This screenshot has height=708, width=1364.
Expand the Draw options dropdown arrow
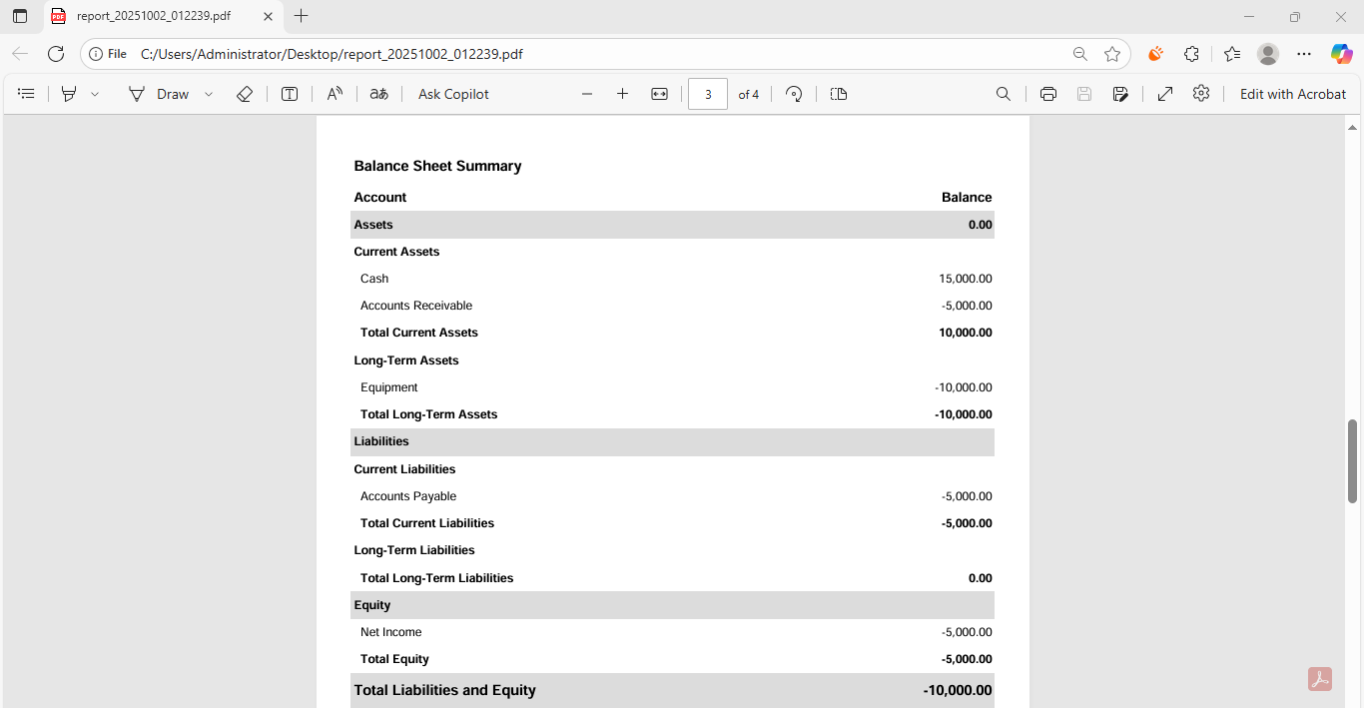coord(209,94)
